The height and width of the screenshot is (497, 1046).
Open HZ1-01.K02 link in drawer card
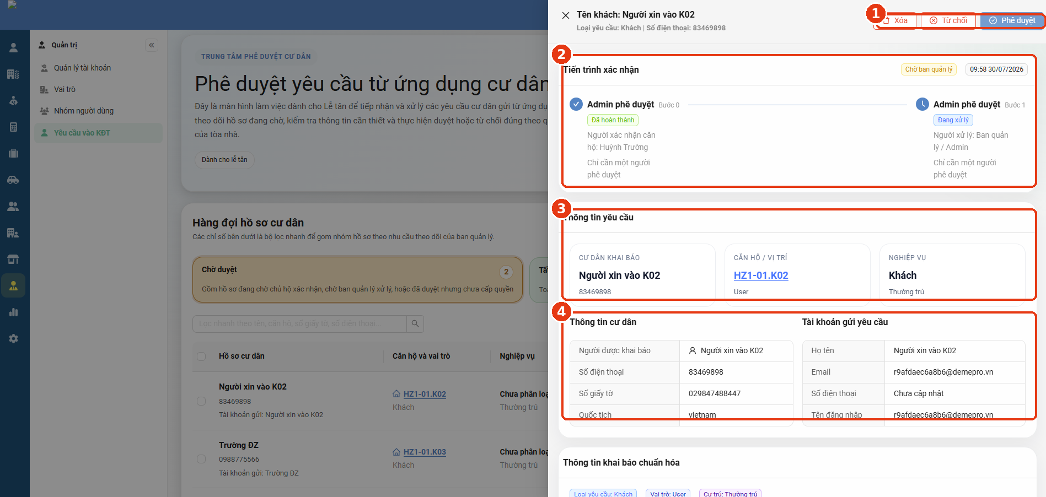pyautogui.click(x=761, y=275)
